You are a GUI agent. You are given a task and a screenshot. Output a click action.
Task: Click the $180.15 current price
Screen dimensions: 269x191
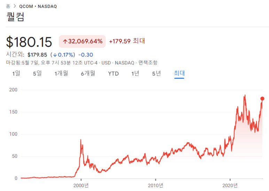pos(29,42)
